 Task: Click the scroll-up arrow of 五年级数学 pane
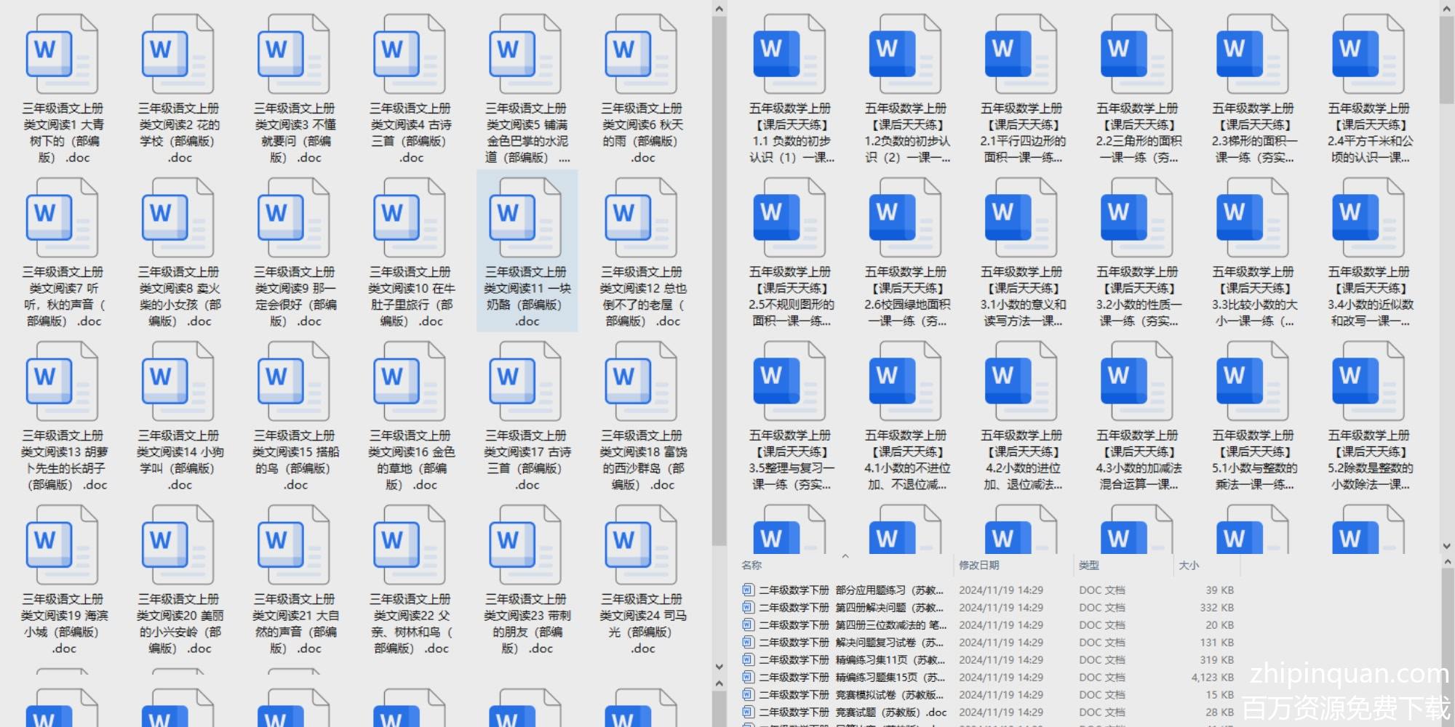pyautogui.click(x=1446, y=9)
